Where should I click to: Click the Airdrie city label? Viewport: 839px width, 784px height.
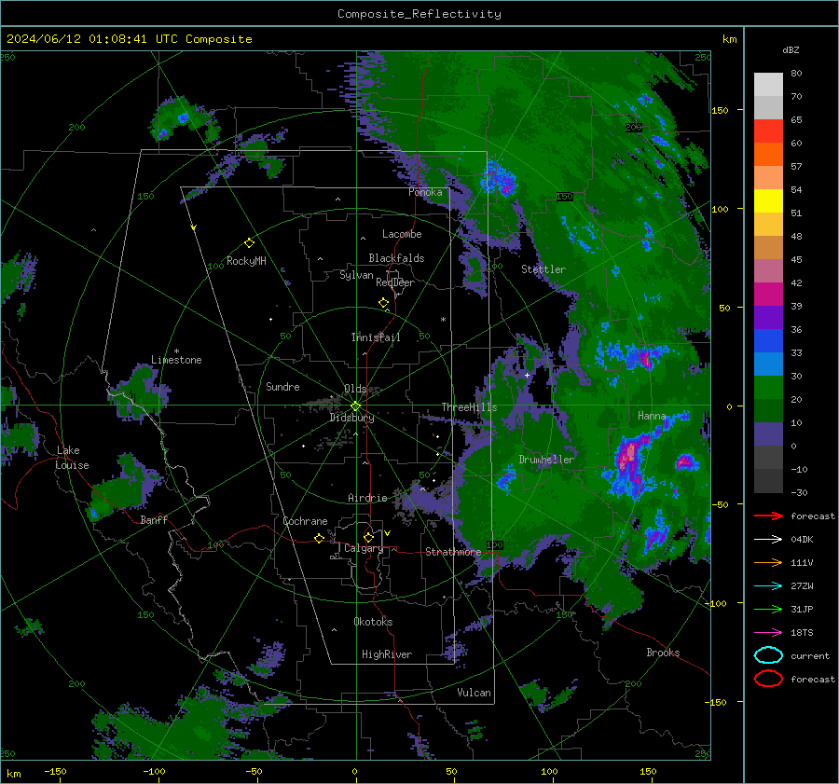tap(367, 498)
